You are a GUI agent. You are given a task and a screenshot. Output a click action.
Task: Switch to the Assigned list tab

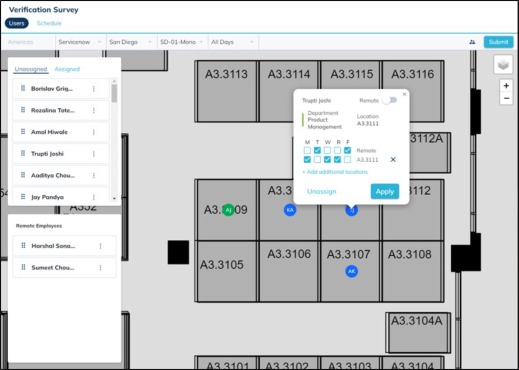(67, 69)
